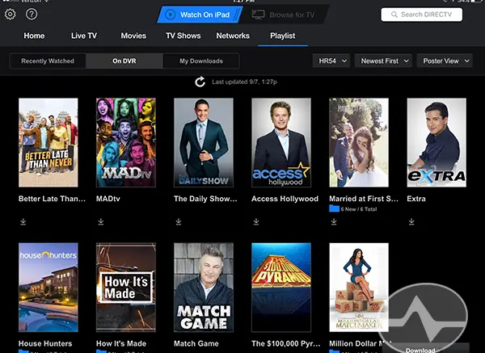Image resolution: width=485 pixels, height=353 pixels.
Task: Tap the download icon under The Daily Show
Action: [x=179, y=221]
